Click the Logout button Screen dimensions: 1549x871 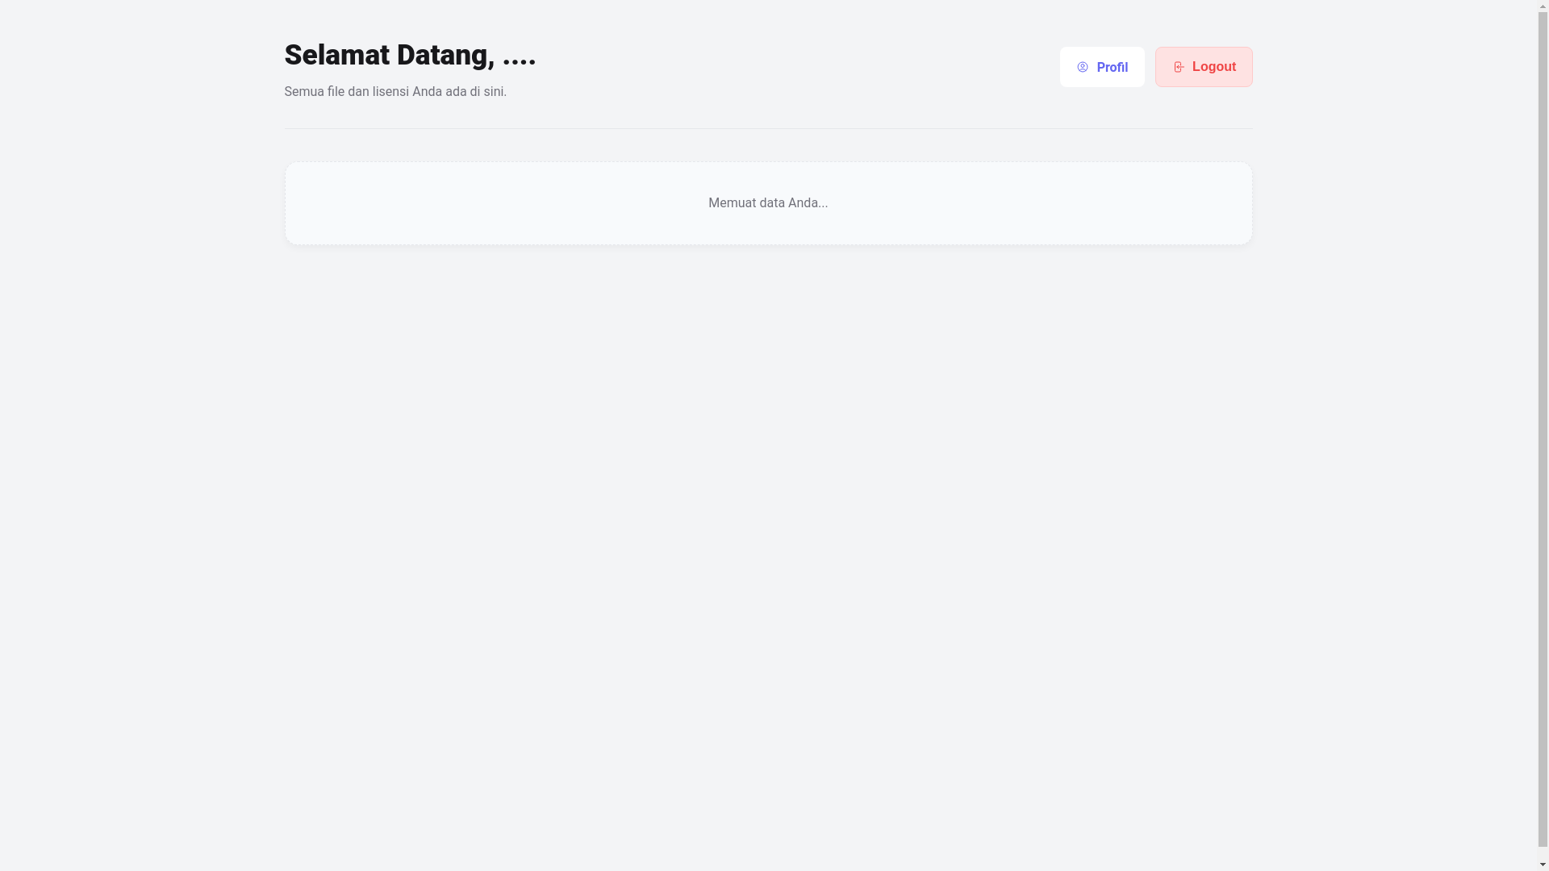point(1203,67)
